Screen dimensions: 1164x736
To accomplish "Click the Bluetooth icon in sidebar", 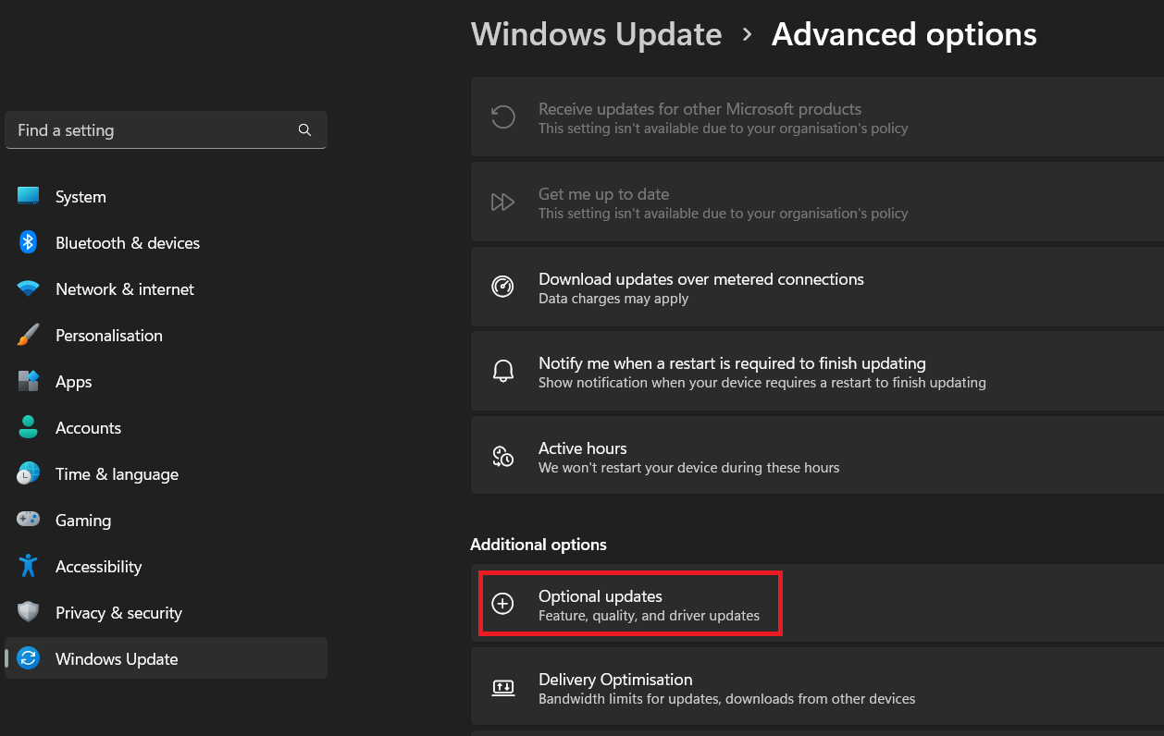I will click(29, 242).
